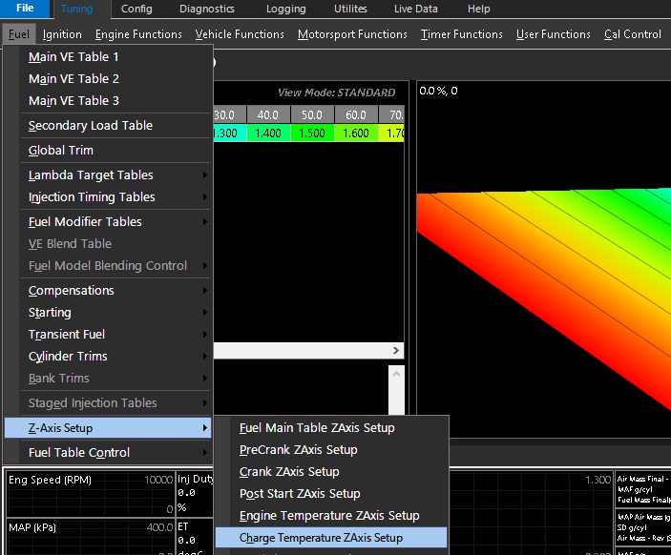Click the Inj Duty live readout

[195, 493]
